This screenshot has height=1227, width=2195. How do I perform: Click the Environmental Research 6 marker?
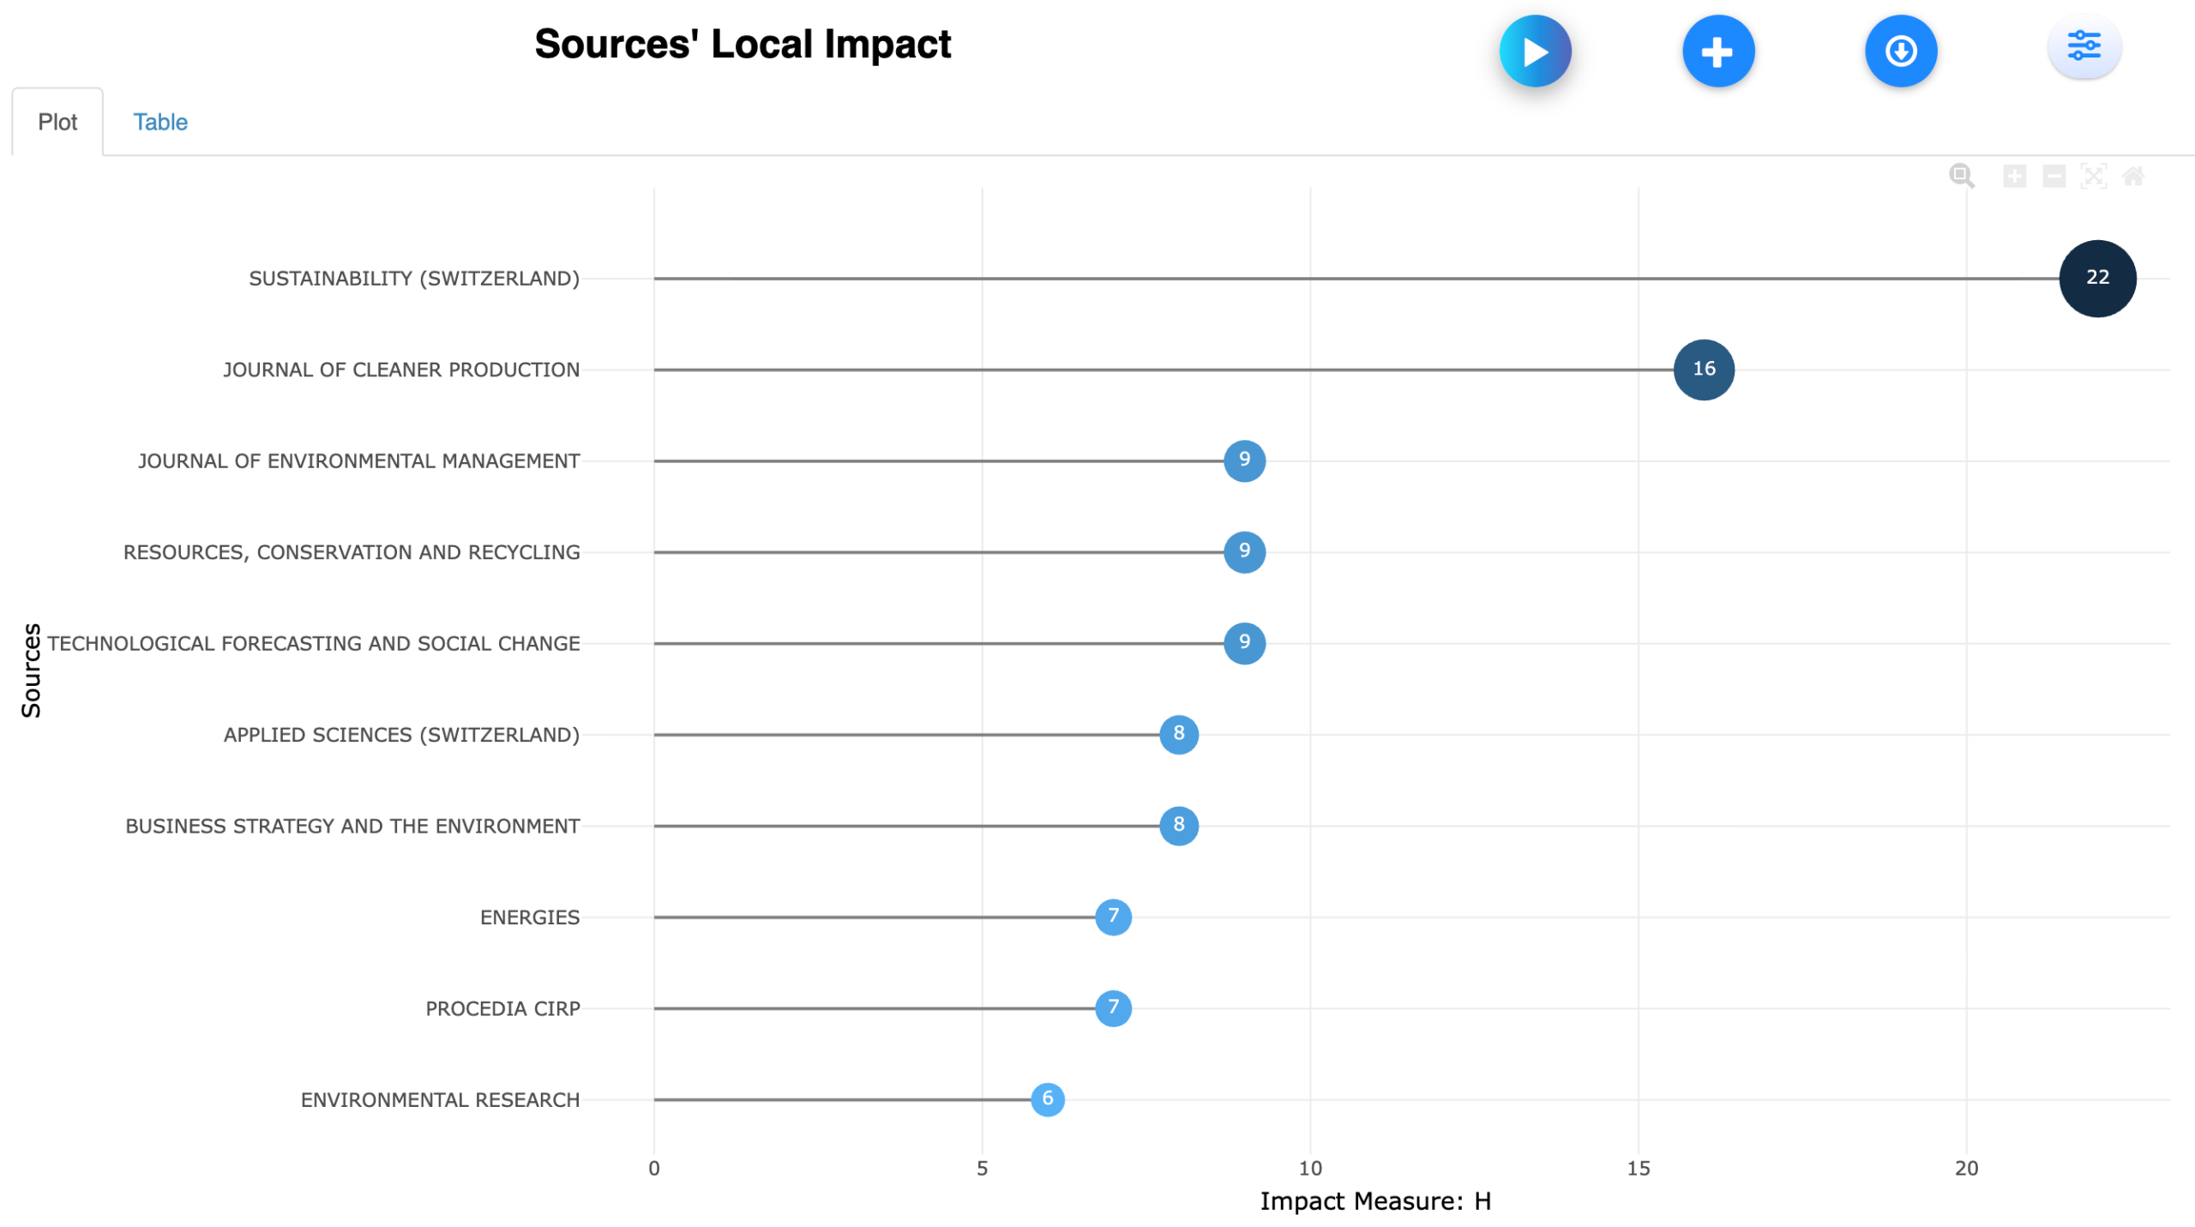tap(1047, 1099)
